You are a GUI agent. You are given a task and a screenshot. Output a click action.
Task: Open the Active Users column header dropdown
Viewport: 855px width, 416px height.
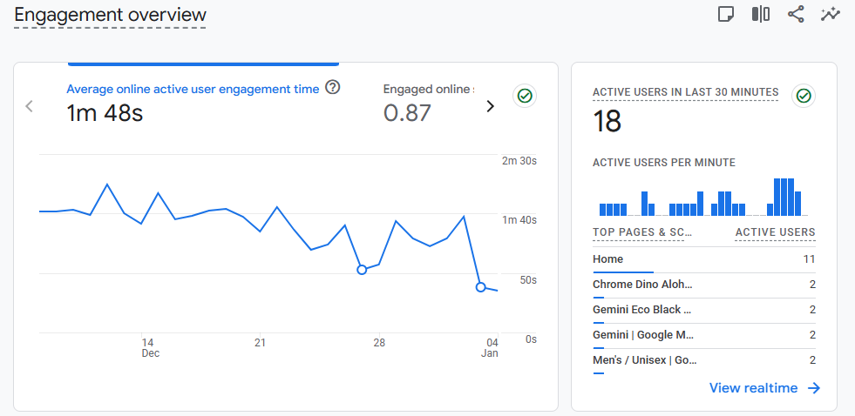[x=775, y=232]
